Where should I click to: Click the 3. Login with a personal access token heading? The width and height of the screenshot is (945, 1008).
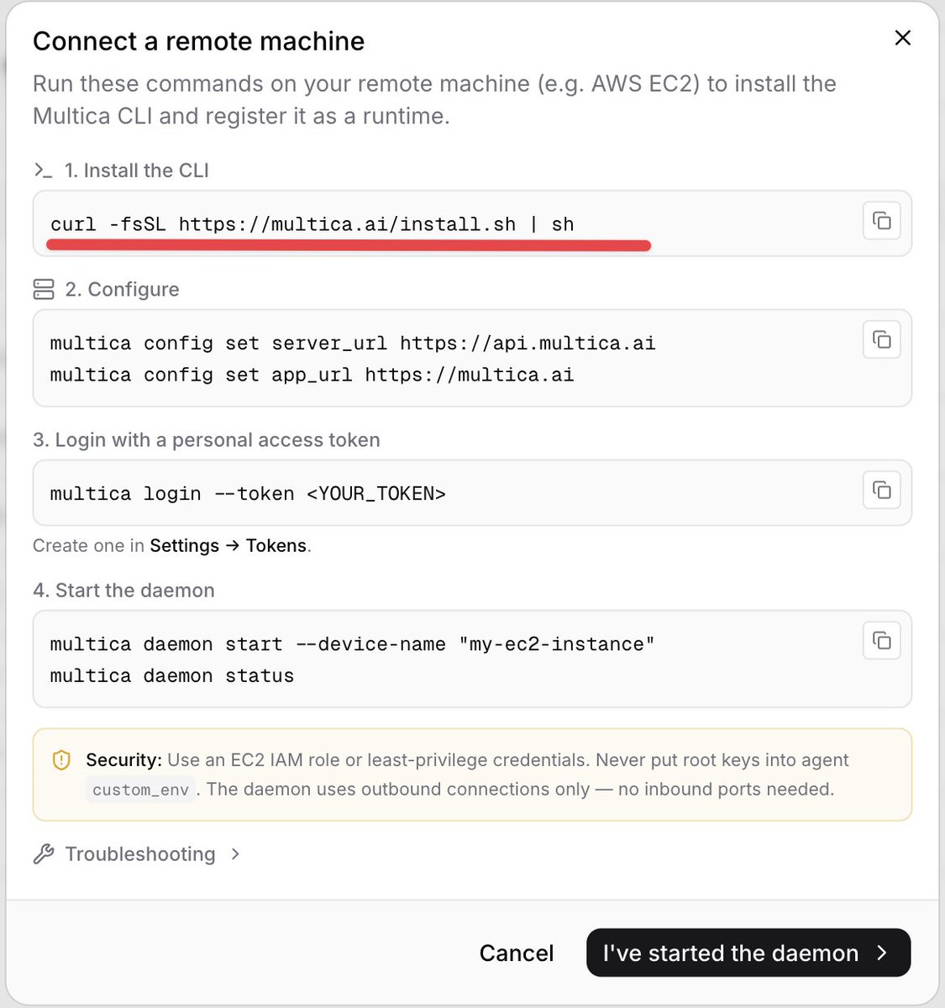click(207, 440)
